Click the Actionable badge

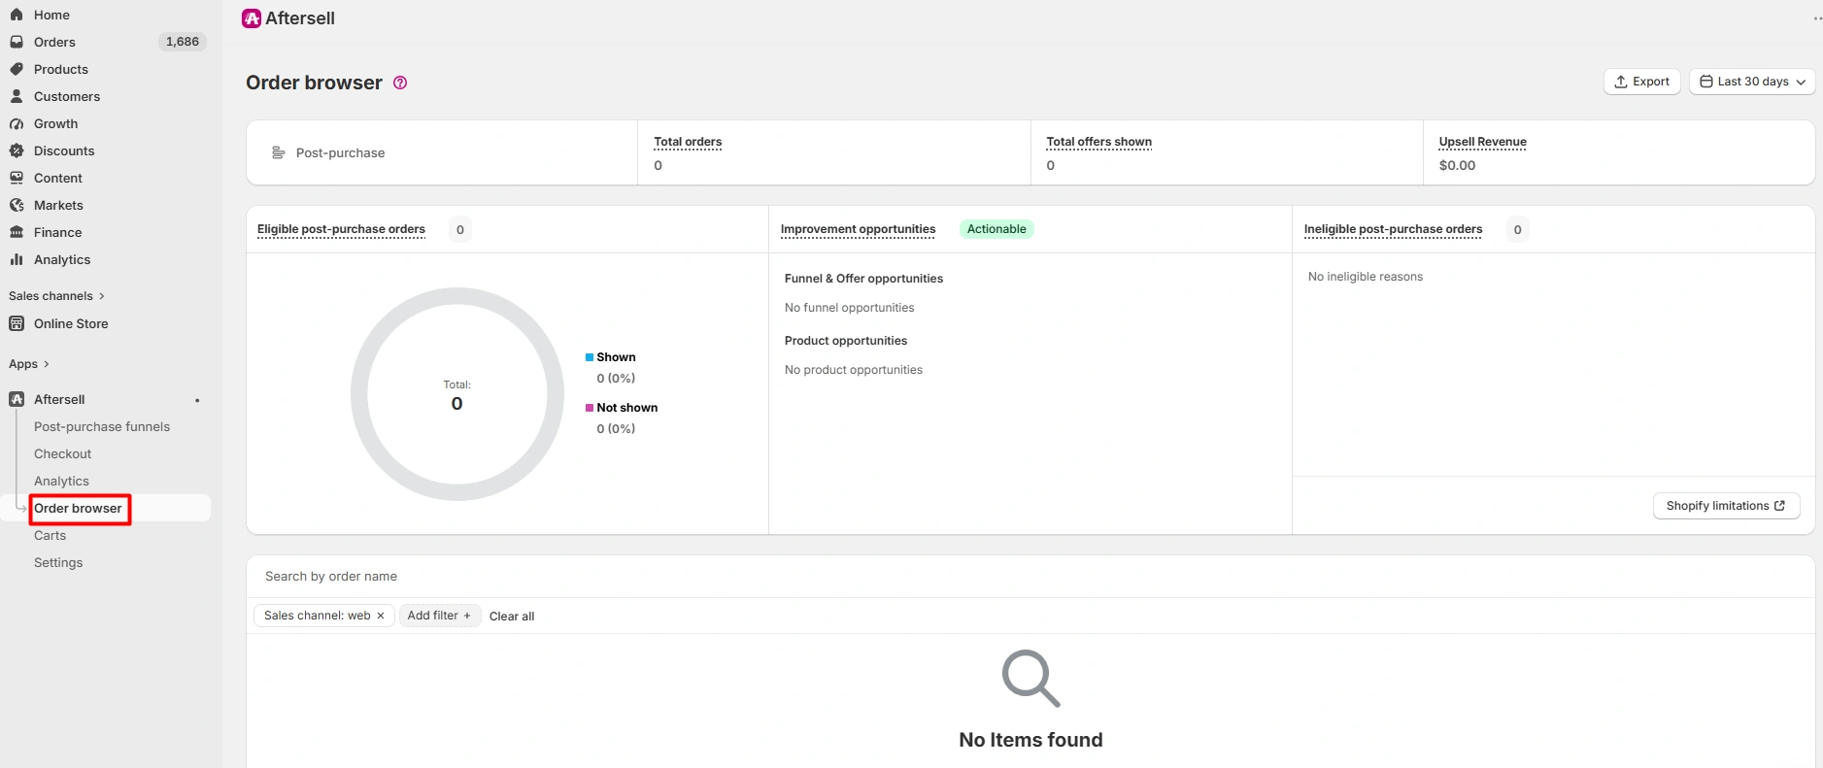996,229
